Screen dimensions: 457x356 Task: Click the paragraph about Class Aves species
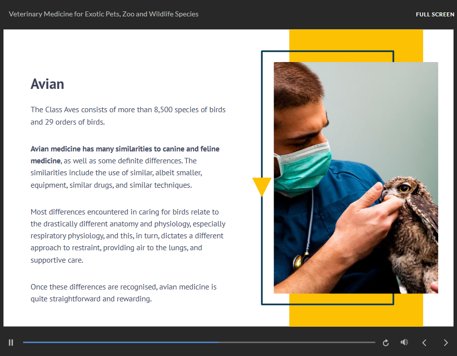[x=128, y=116]
